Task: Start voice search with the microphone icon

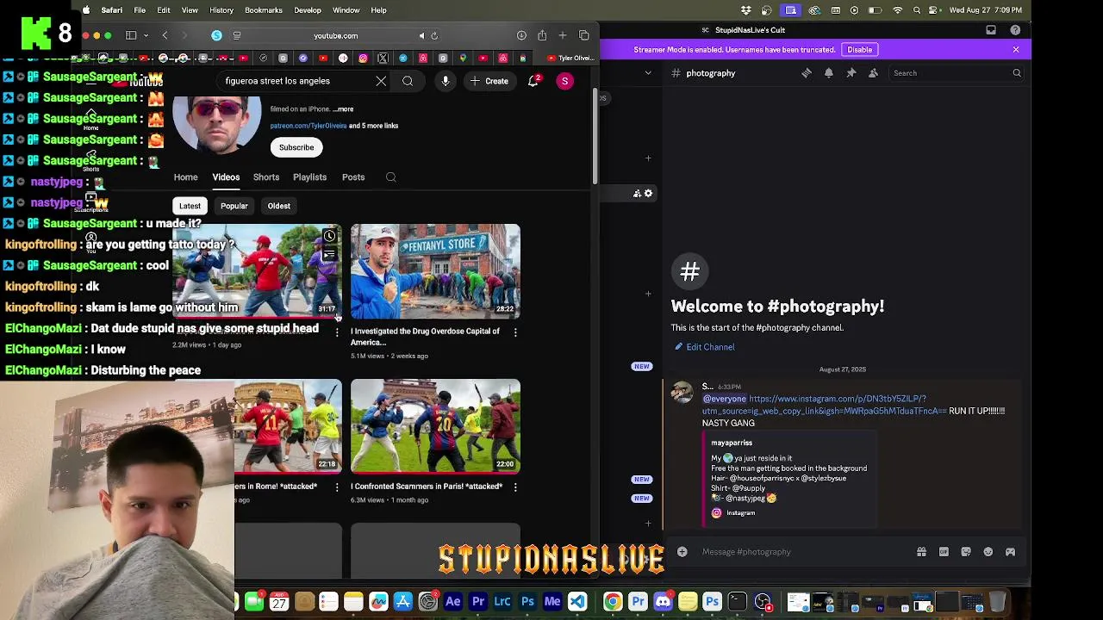Action: pyautogui.click(x=446, y=81)
